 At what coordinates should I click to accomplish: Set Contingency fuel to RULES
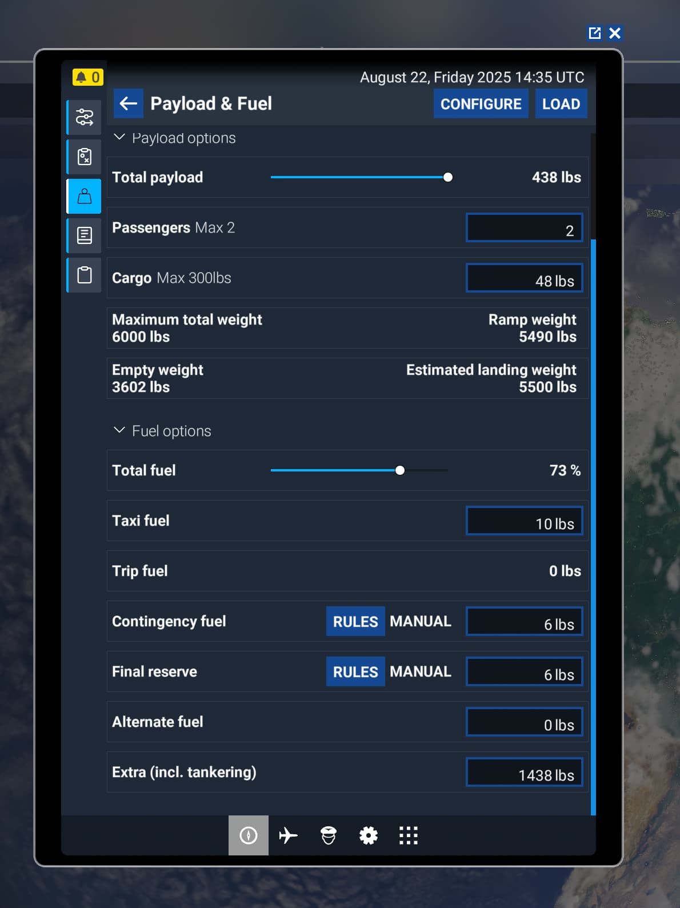click(355, 621)
